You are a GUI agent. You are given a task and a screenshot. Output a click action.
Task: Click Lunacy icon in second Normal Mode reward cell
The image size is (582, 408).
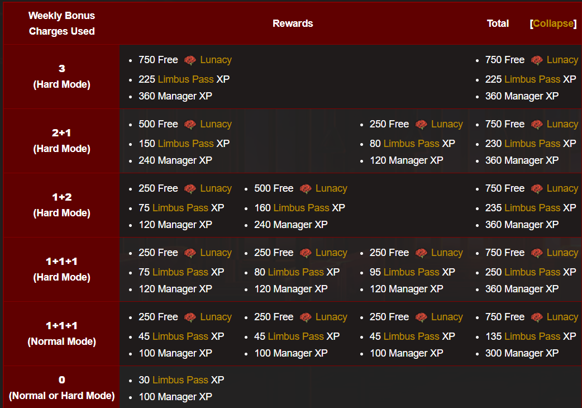[306, 317]
